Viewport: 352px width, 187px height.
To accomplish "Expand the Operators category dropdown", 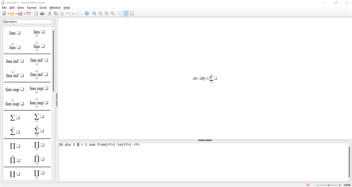I will [53, 22].
